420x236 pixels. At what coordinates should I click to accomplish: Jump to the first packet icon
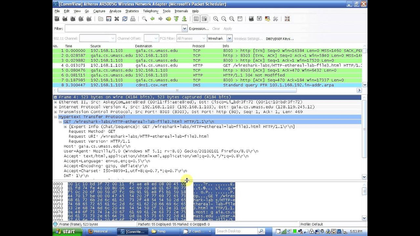[x=176, y=19]
